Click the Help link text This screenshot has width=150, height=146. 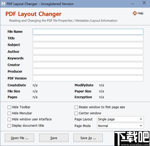tap(140, 13)
